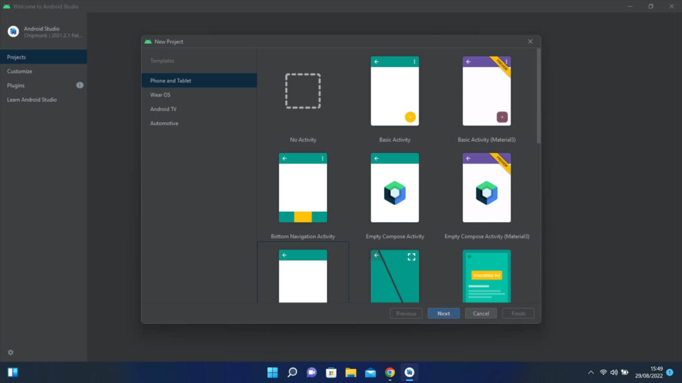The height and width of the screenshot is (383, 682).
Task: Open Customize in Welcome sidebar
Action: click(x=43, y=71)
